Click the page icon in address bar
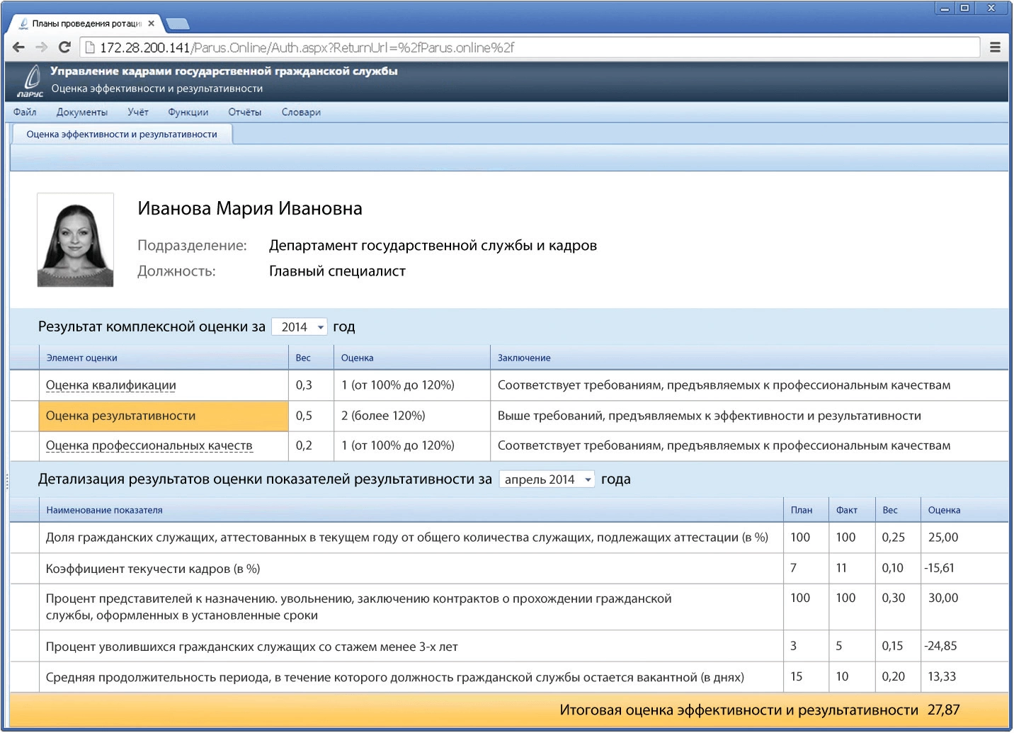This screenshot has width=1014, height=733. pos(90,47)
